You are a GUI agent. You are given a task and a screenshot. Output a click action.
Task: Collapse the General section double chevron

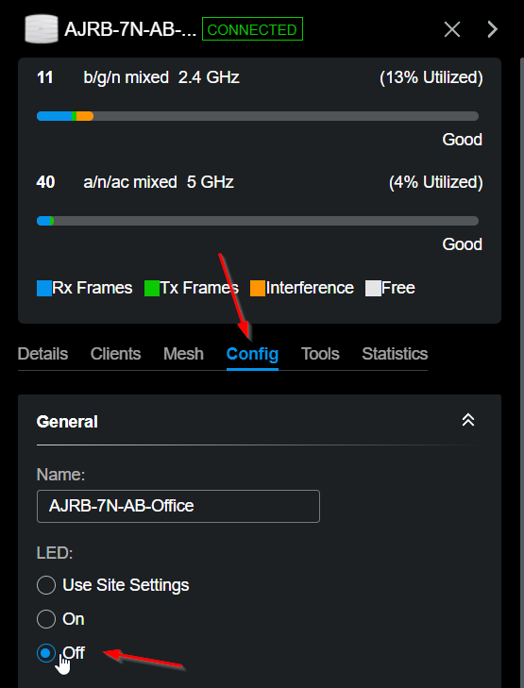468,420
